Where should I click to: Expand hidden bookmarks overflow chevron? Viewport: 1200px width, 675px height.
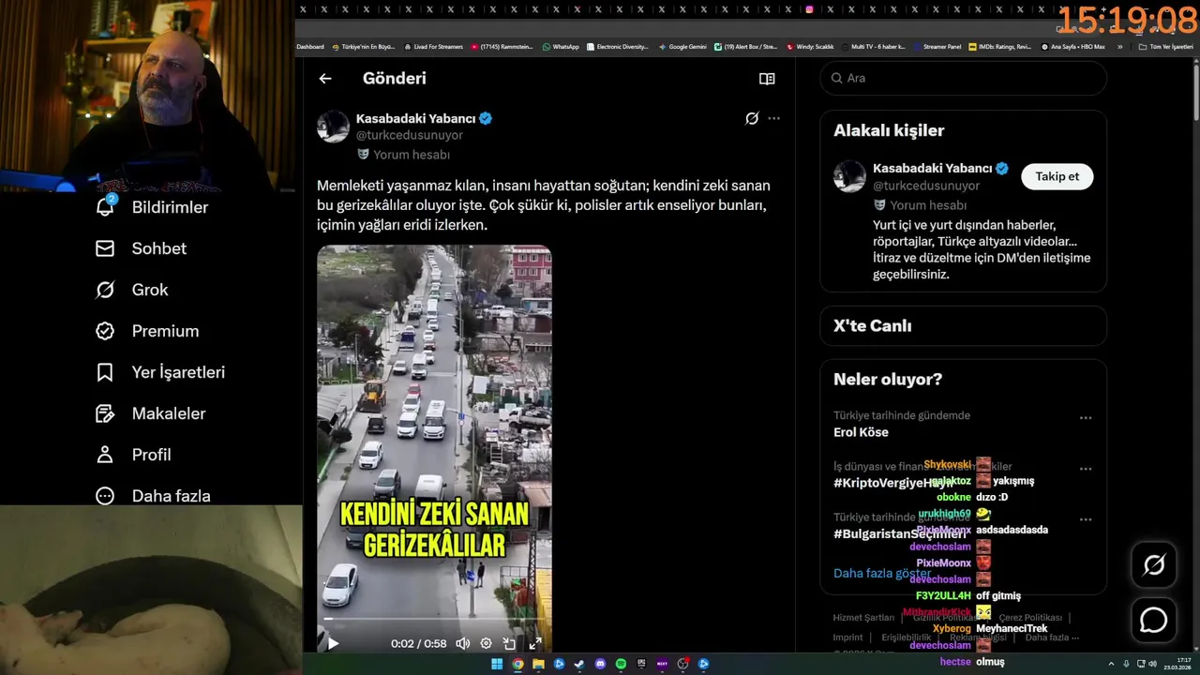coord(1119,47)
